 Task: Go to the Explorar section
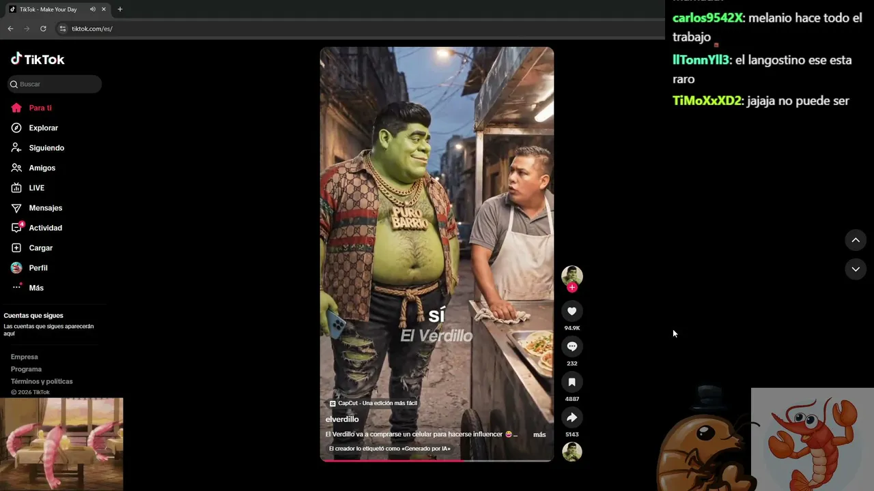[43, 128]
